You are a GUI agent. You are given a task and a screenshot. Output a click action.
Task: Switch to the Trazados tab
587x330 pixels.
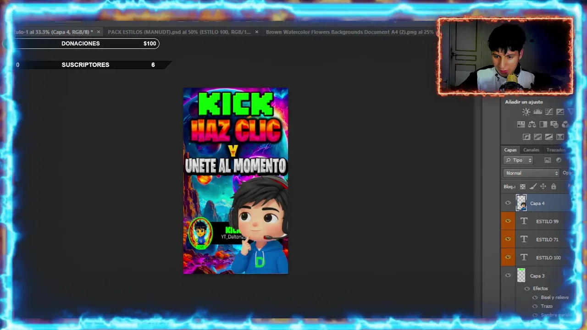point(556,150)
